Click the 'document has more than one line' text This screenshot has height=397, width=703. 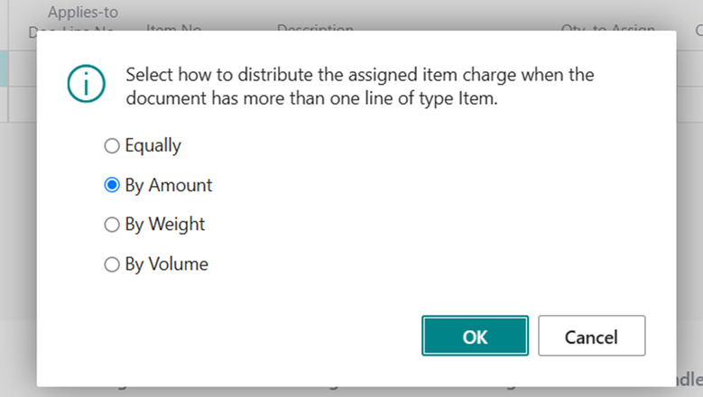point(311,98)
